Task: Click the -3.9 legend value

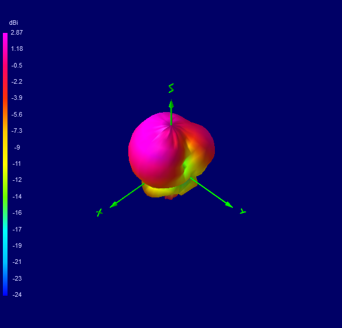Action: coord(17,98)
